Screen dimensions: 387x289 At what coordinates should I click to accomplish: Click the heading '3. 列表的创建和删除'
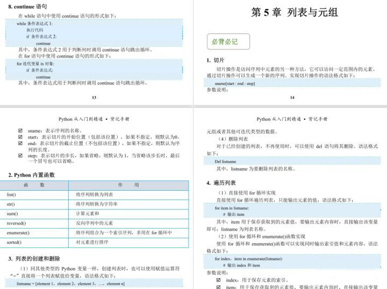click(34, 259)
